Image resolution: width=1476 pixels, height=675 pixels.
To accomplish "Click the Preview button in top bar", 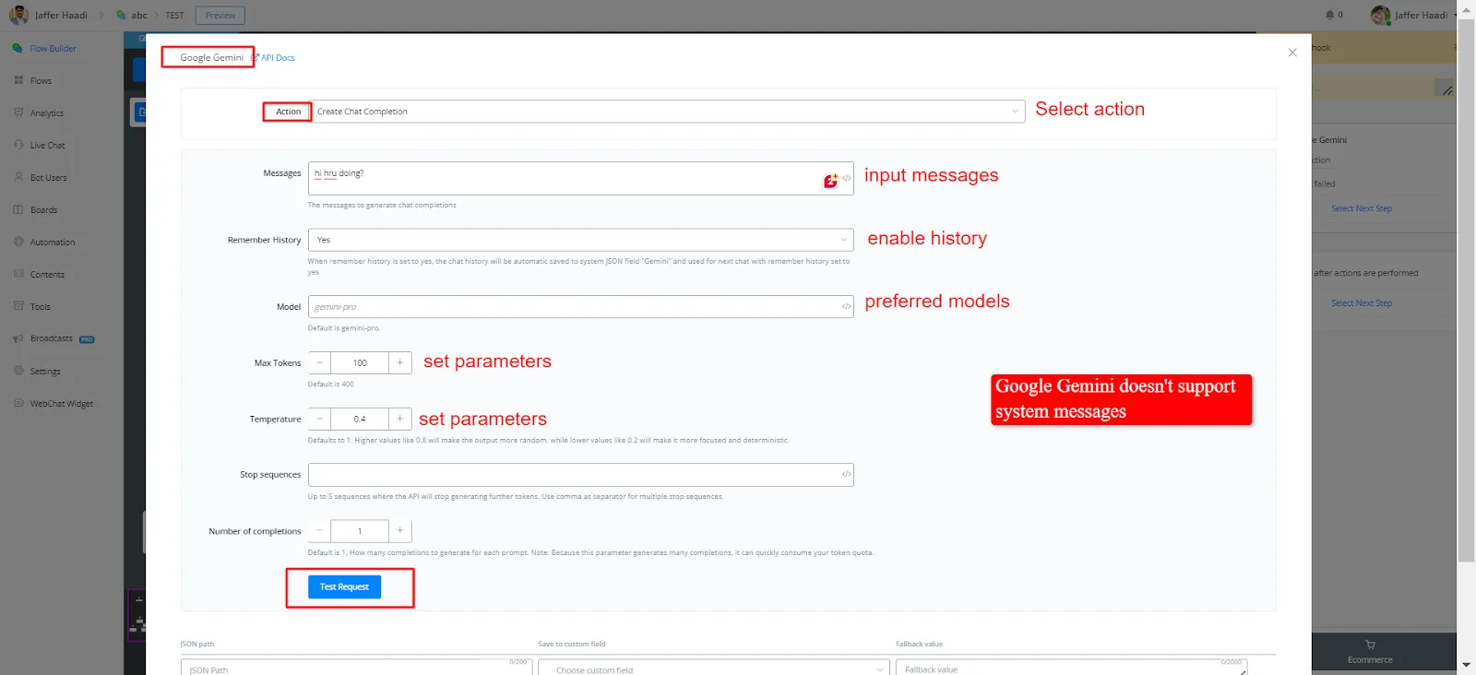I will pos(220,16).
